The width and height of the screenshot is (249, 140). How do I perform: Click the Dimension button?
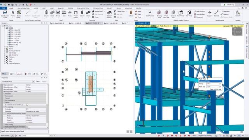click(x=225, y=11)
